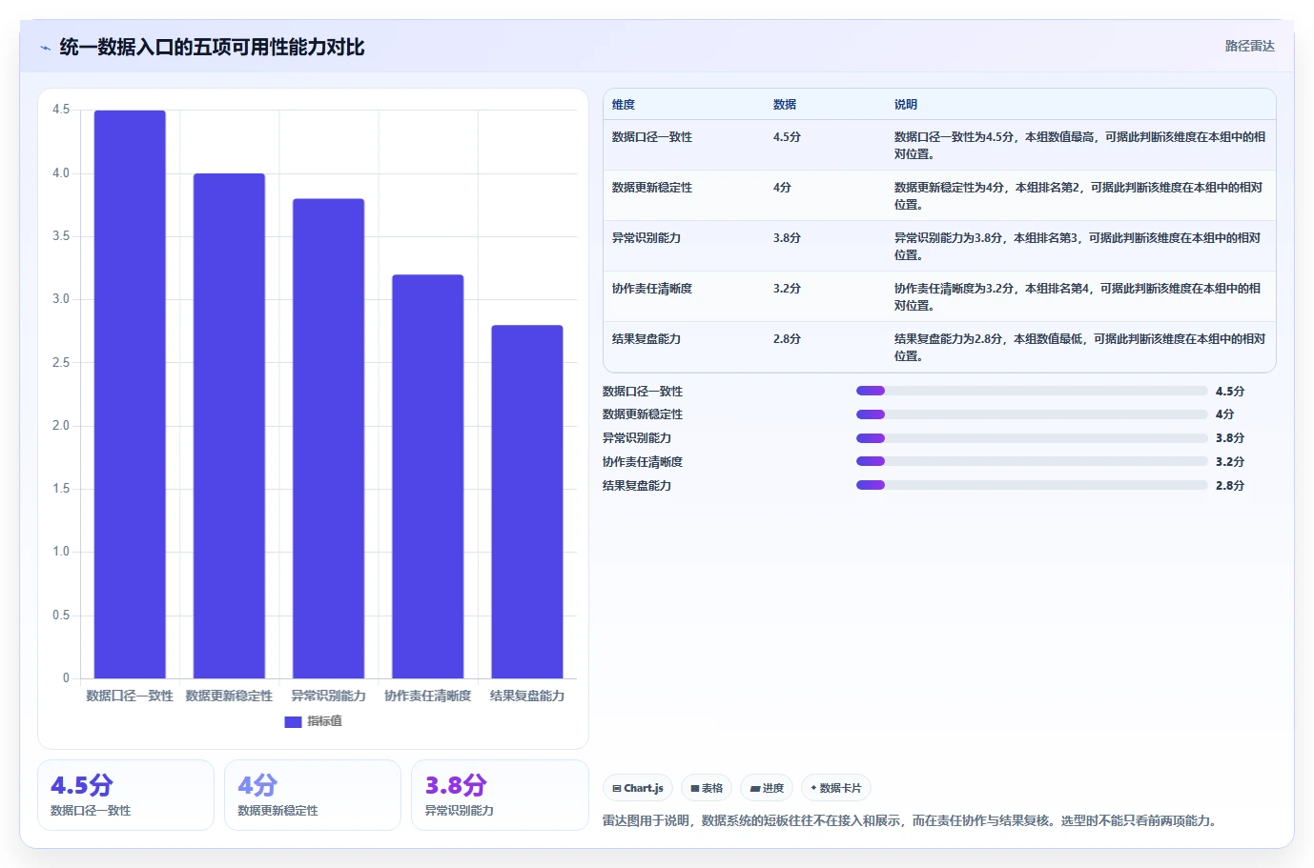Click the 本组排名第3 description cell
Image resolution: width=1314 pixels, height=868 pixels.
tap(1080, 247)
